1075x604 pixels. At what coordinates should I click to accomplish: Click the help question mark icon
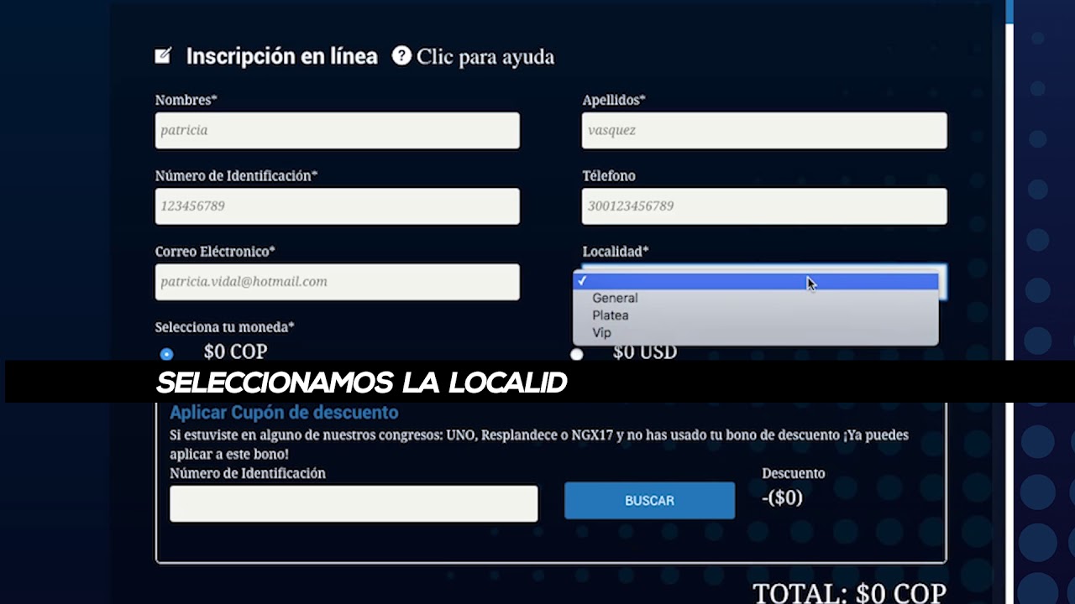click(x=401, y=55)
